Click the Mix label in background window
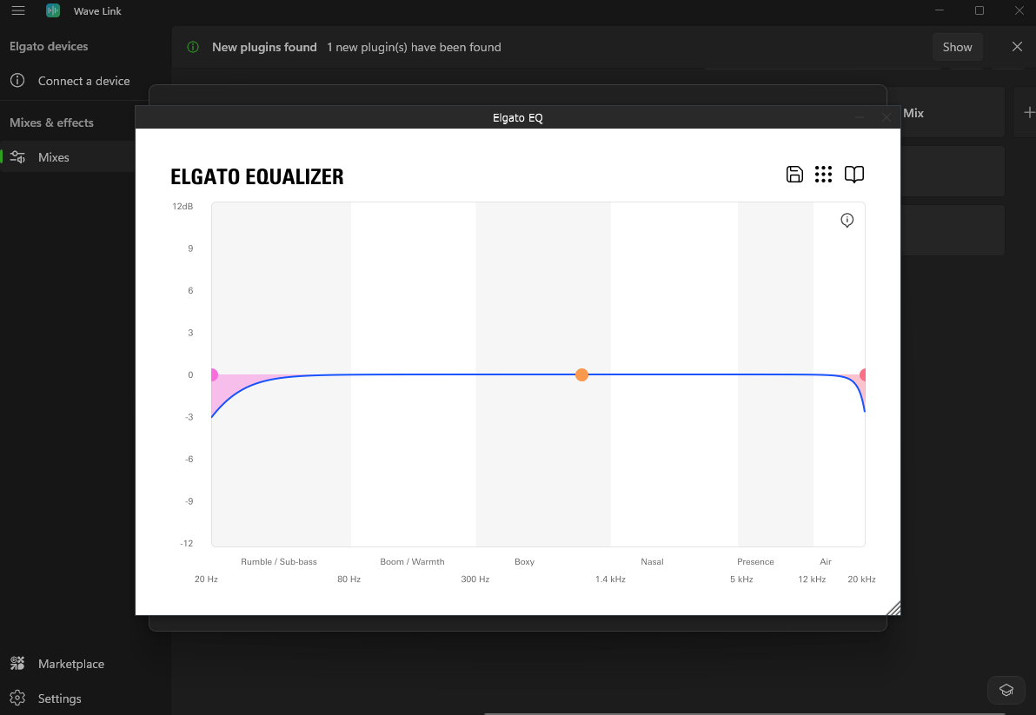Image resolution: width=1036 pixels, height=715 pixels. (x=913, y=113)
